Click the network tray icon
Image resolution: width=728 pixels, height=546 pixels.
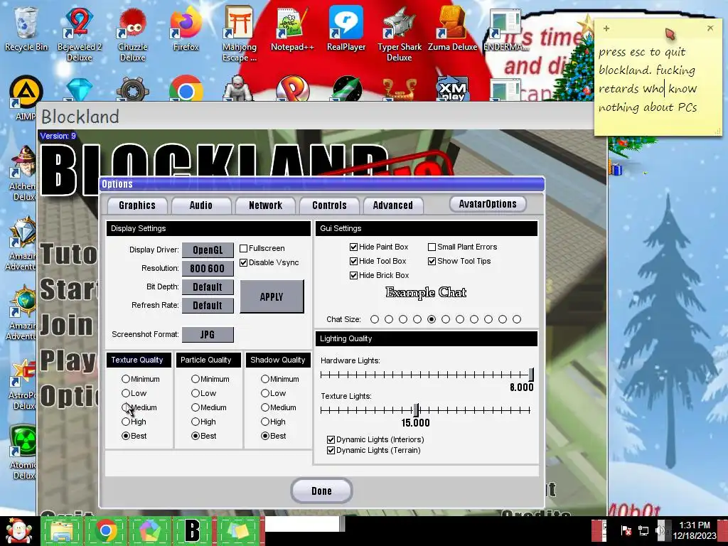tap(643, 530)
